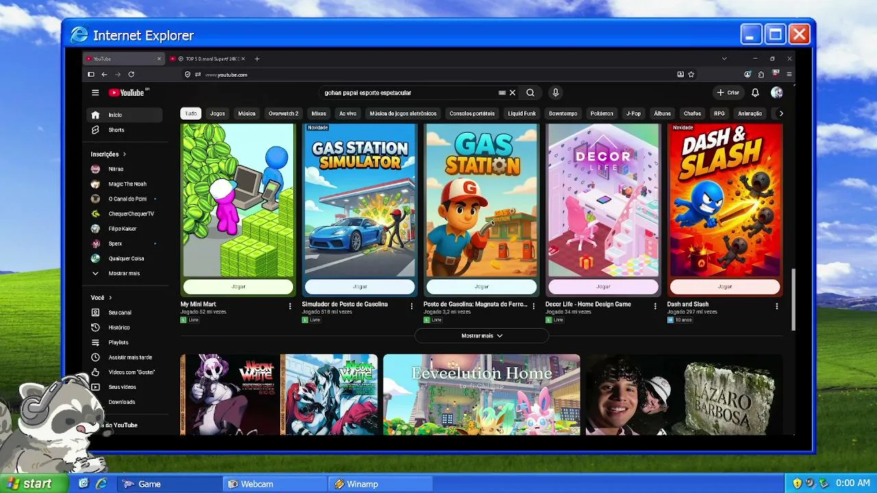Select the Overwatch 2 filter chip
The image size is (877, 493).
[284, 114]
